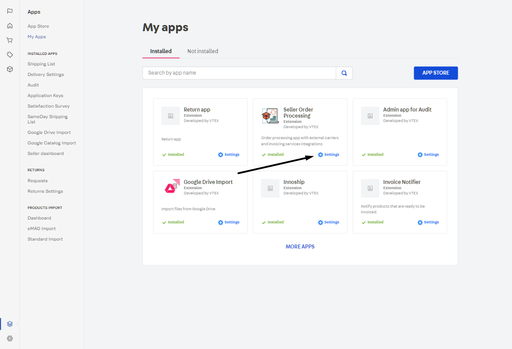The image size is (512, 349).
Task: Select the Installed tab
Action: tap(161, 51)
